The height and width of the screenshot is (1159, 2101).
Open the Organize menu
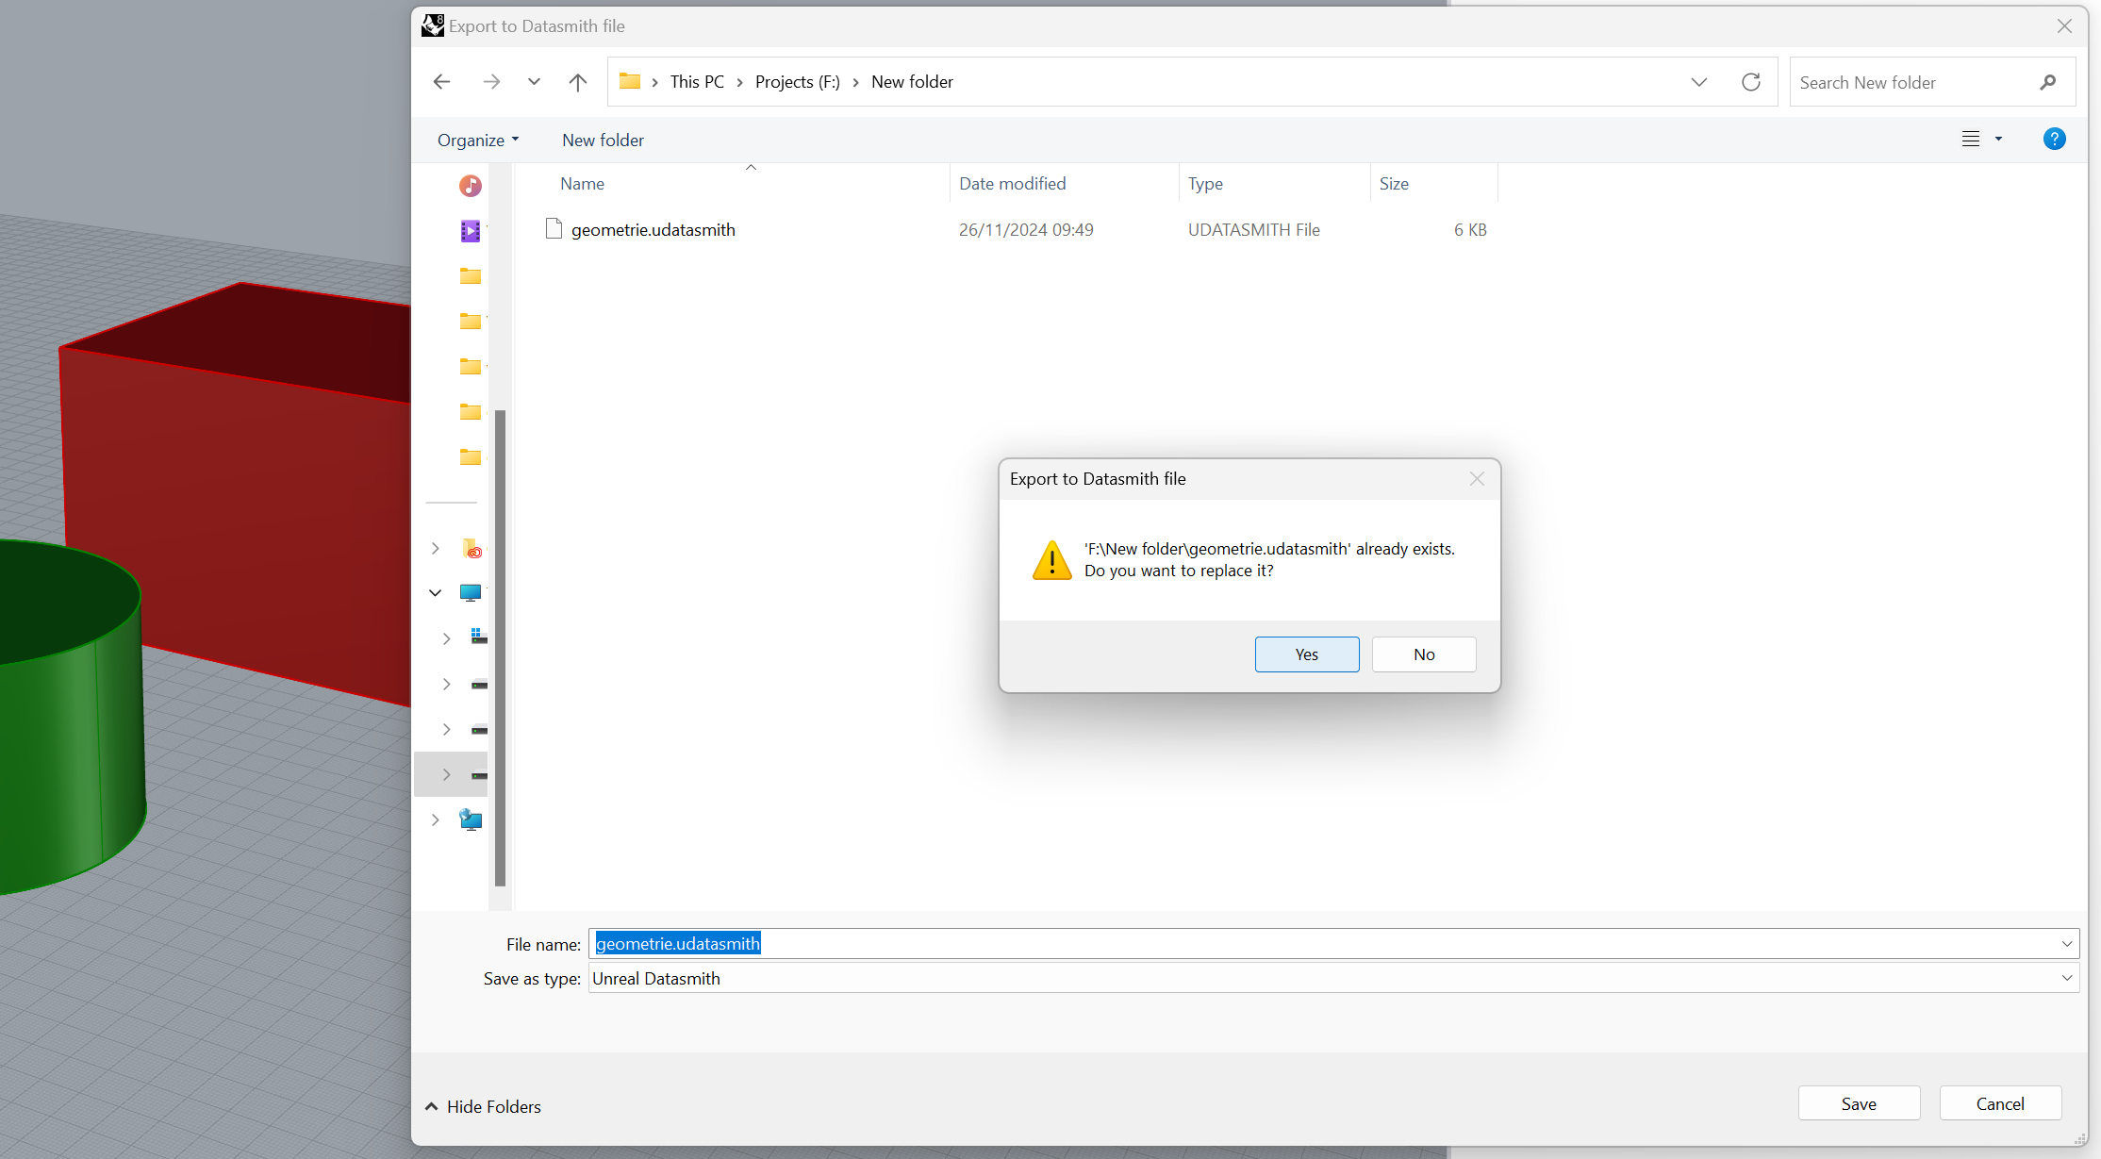pyautogui.click(x=477, y=140)
